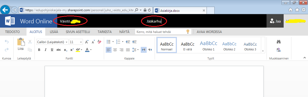Toggle bold formatting

point(39,50)
